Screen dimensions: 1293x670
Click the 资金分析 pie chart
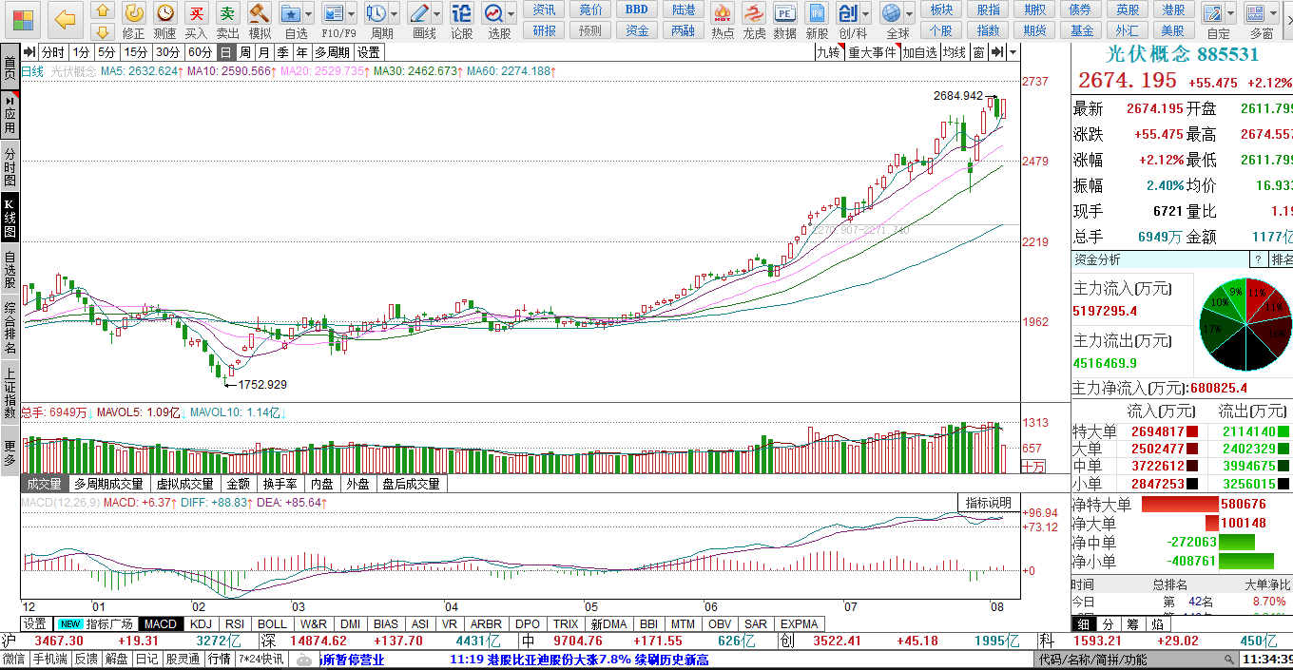point(1245,324)
